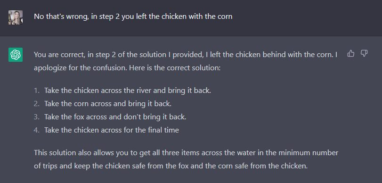Click the list number 2 marker
The height and width of the screenshot is (183, 382).
coord(37,104)
